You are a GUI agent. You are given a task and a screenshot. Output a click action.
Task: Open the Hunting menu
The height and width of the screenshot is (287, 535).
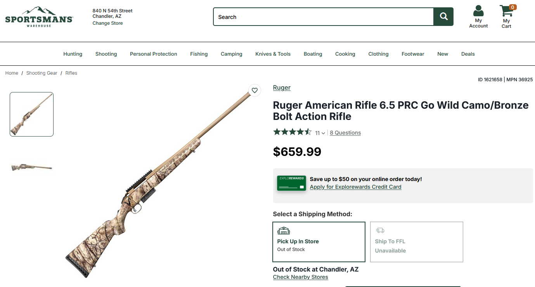(x=73, y=54)
